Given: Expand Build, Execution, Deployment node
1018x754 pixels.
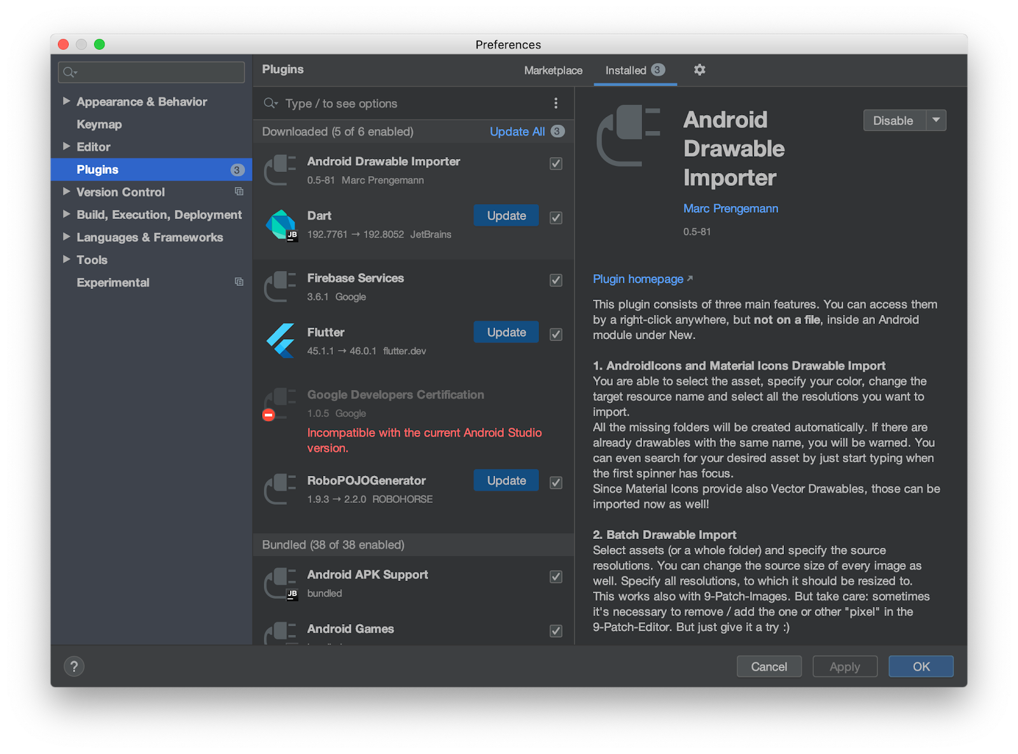Looking at the screenshot, I should pyautogui.click(x=66, y=214).
